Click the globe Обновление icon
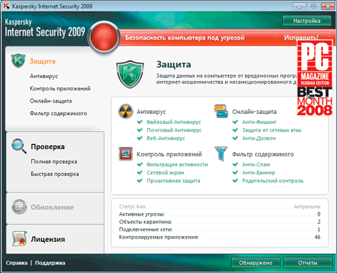The height and width of the screenshot is (273, 337). (19, 207)
